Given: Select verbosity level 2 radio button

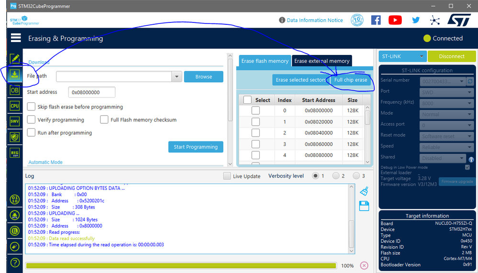Looking at the screenshot, I should click(x=335, y=176).
